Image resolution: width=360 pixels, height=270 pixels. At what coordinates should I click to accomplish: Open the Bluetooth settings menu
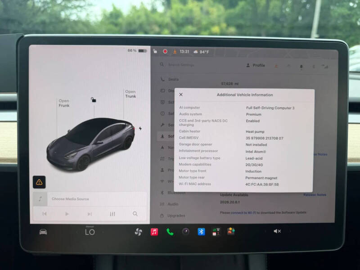tap(173, 193)
